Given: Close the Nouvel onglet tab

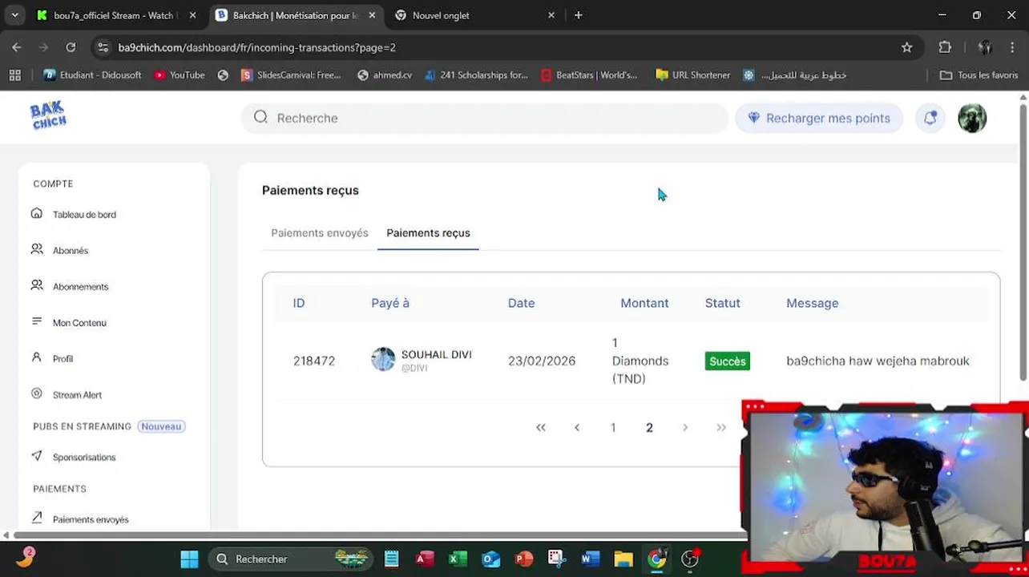Looking at the screenshot, I should [551, 15].
